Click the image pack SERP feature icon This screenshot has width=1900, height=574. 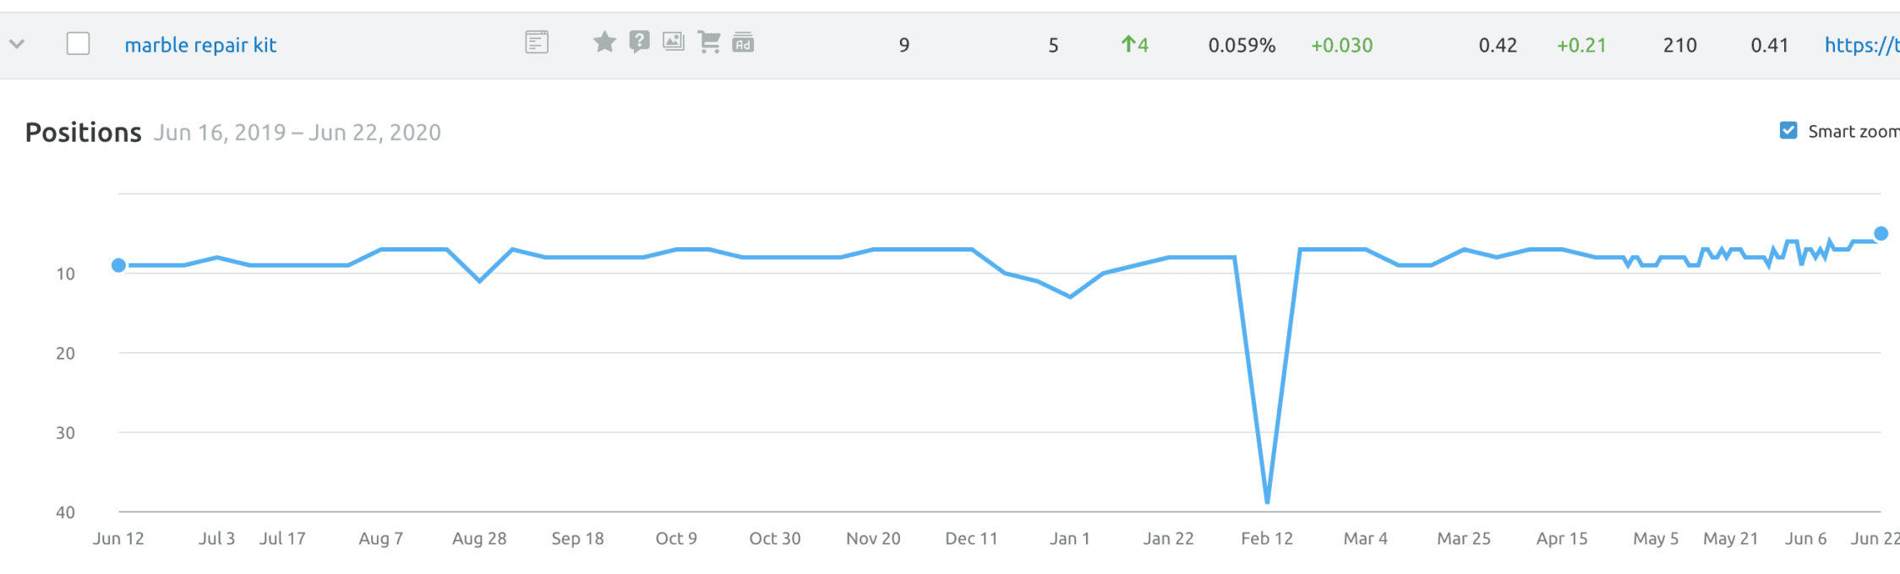click(674, 41)
